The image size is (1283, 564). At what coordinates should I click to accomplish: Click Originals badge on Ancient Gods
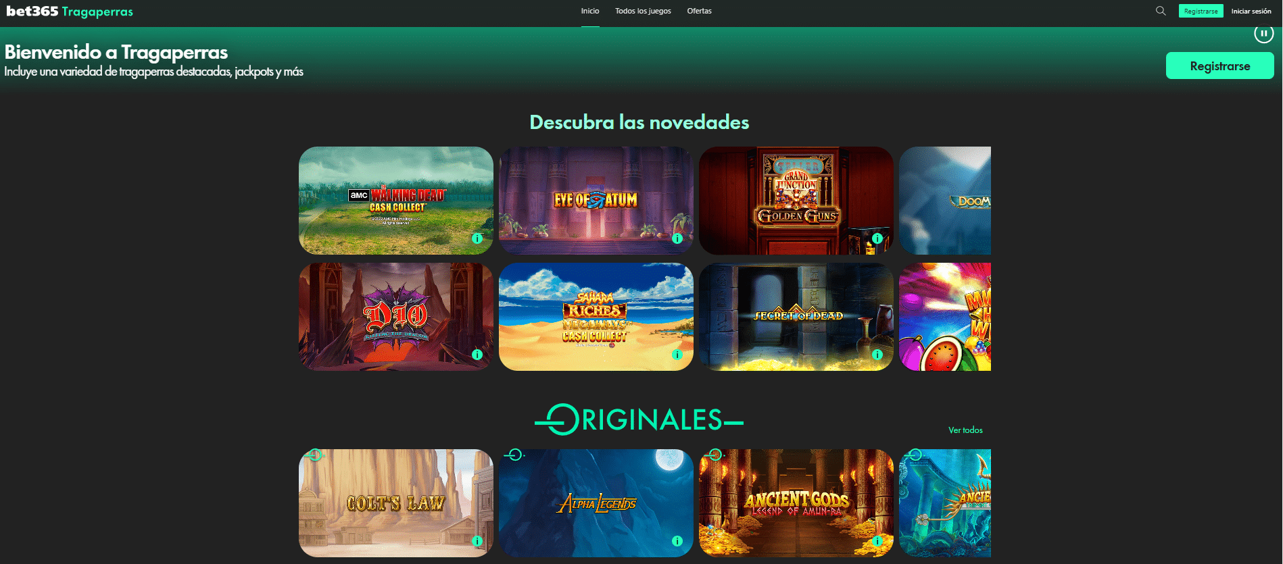715,455
